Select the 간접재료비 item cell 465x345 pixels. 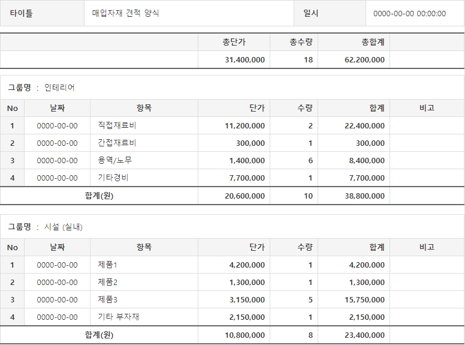[144, 143]
